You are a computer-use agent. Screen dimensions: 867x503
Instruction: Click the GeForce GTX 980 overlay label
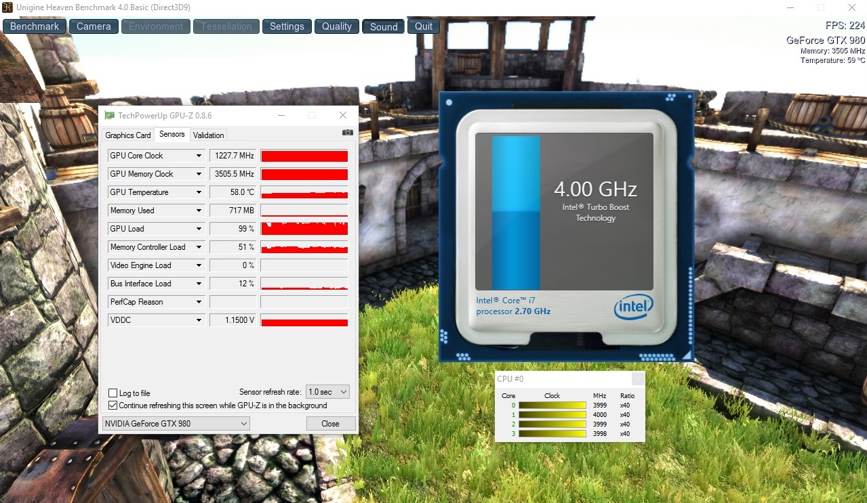pos(826,40)
